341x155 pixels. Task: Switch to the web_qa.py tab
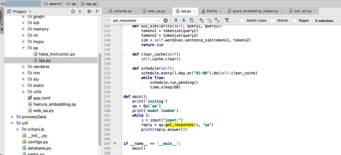click(x=156, y=11)
